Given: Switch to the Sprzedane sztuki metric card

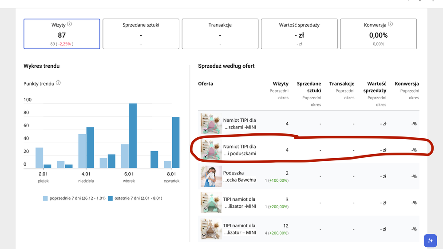Looking at the screenshot, I should pyautogui.click(x=141, y=34).
